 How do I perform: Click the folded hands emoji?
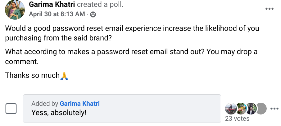pos(64,76)
